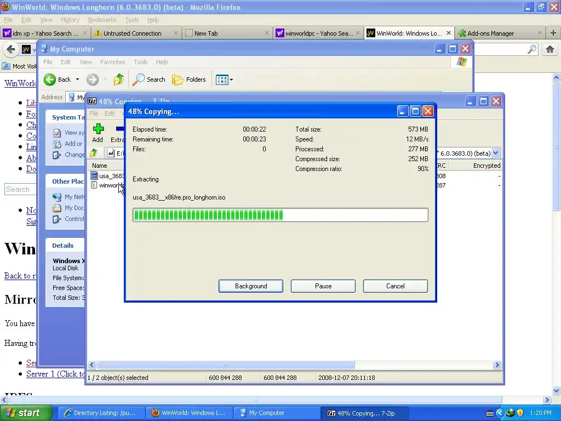Click Firefox back arrow button
Viewport: 561px width, 421px height.
pyautogui.click(x=11, y=49)
